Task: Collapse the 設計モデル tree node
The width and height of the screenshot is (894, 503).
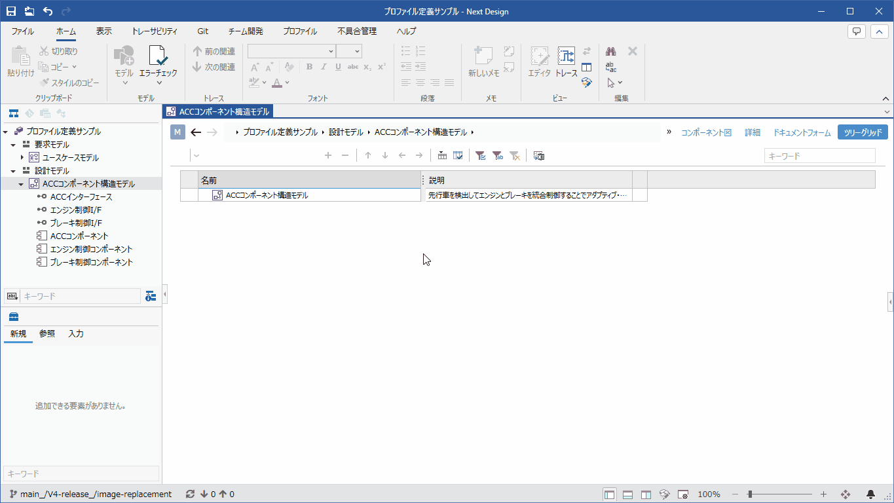Action: (x=14, y=171)
